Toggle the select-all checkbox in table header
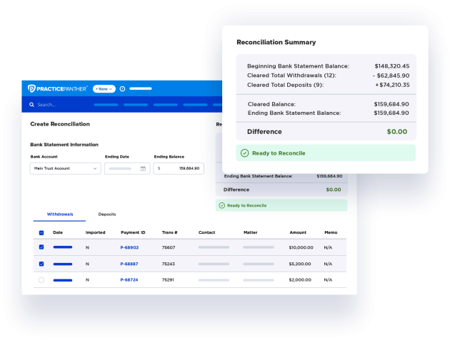 (x=41, y=232)
